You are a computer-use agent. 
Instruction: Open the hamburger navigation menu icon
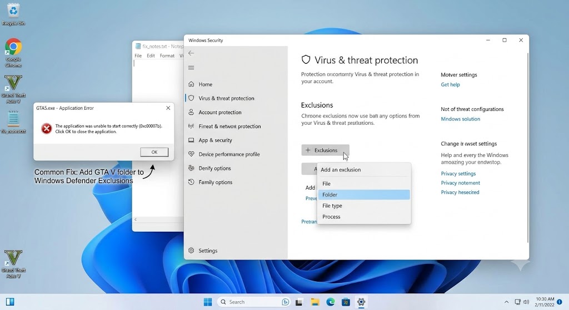click(191, 68)
